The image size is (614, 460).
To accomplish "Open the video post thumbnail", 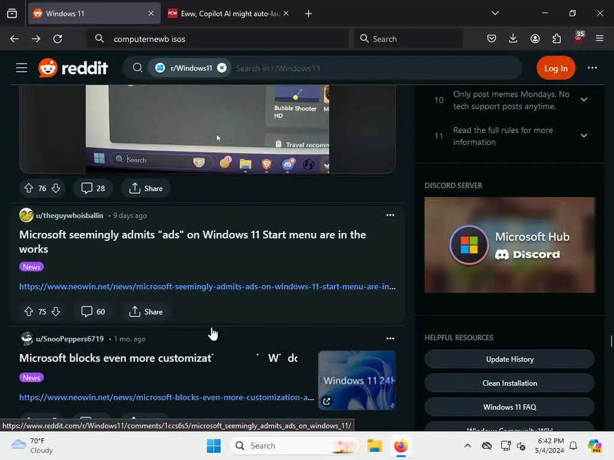I will coord(207,129).
